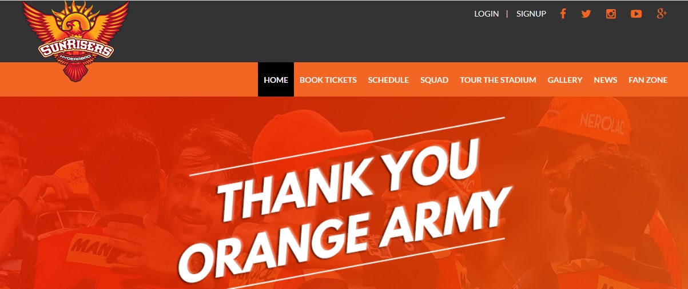Click the SunRisers Hyderabad eagle logo
This screenshot has width=688, height=289.
pos(75,41)
